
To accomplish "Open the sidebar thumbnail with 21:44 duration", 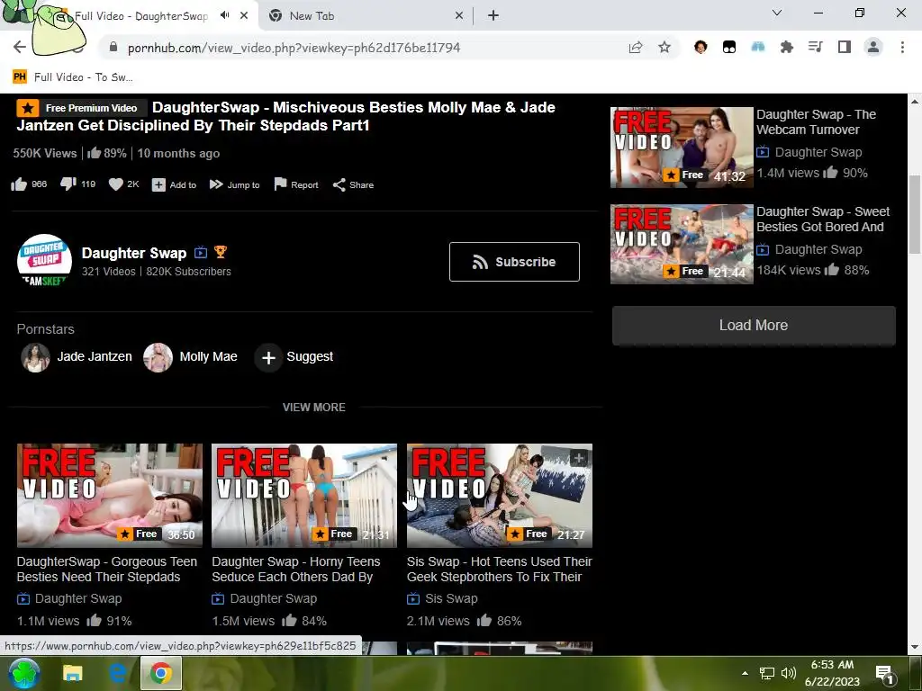I will coord(682,245).
